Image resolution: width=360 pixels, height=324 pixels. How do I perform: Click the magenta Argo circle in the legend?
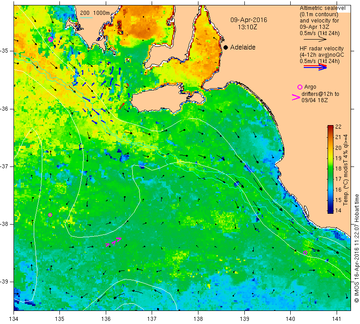(x=300, y=87)
